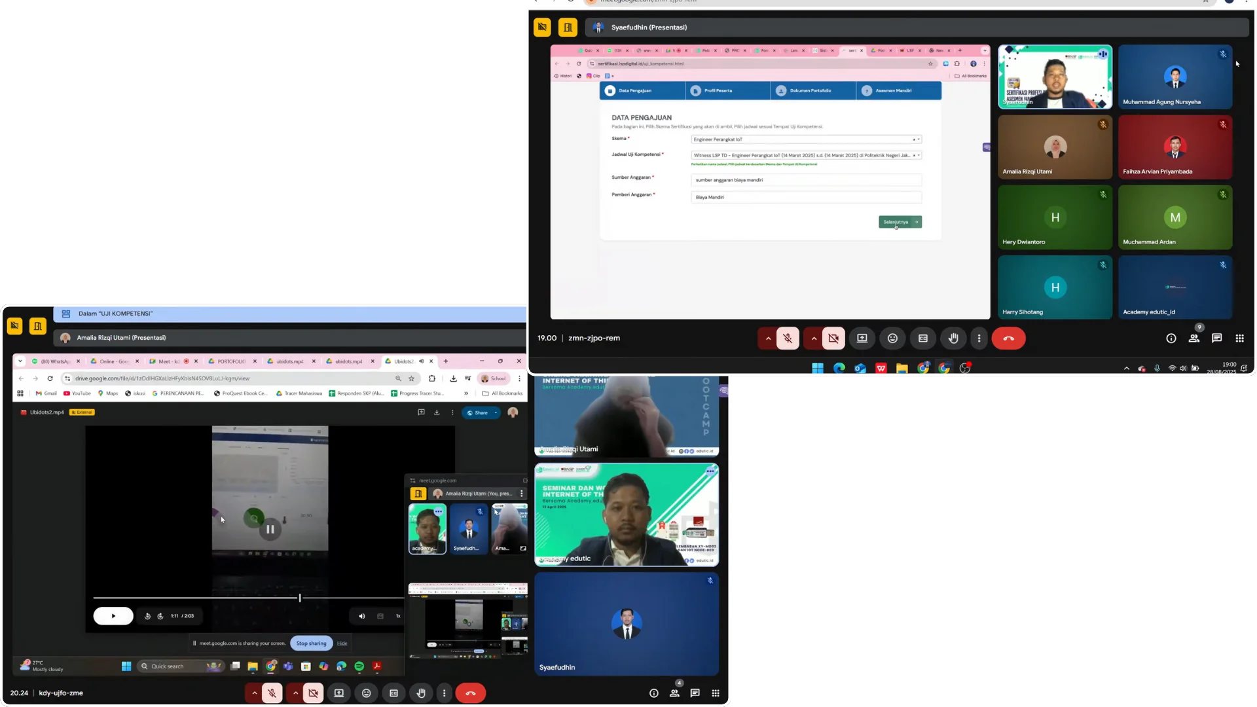Select Hery Dwiantoro participant tile

1055,217
